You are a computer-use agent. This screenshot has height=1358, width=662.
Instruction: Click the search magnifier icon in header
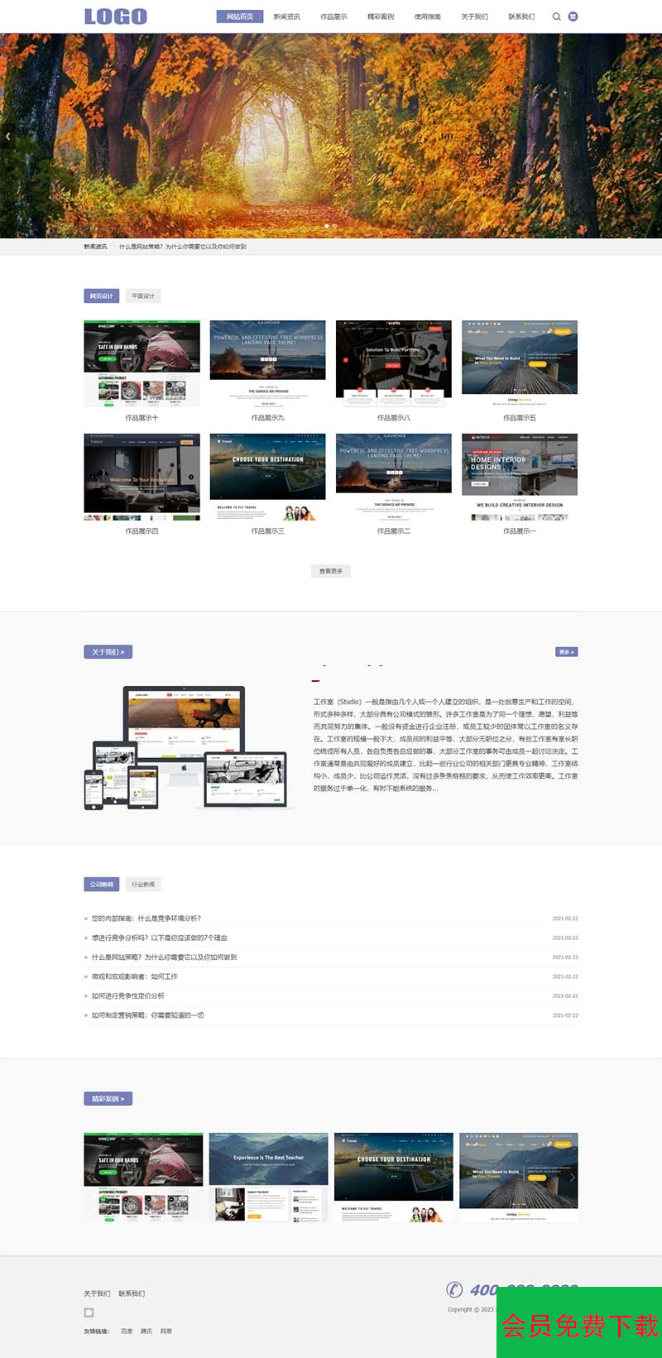tap(556, 17)
